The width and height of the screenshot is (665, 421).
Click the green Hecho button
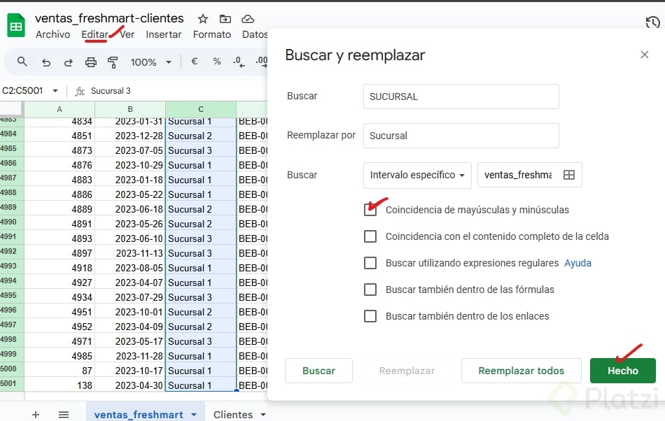point(622,371)
